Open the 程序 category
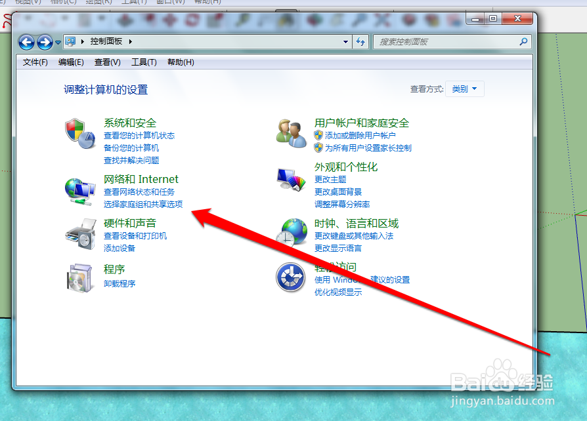Viewport: 587px width, 421px height. (x=114, y=270)
